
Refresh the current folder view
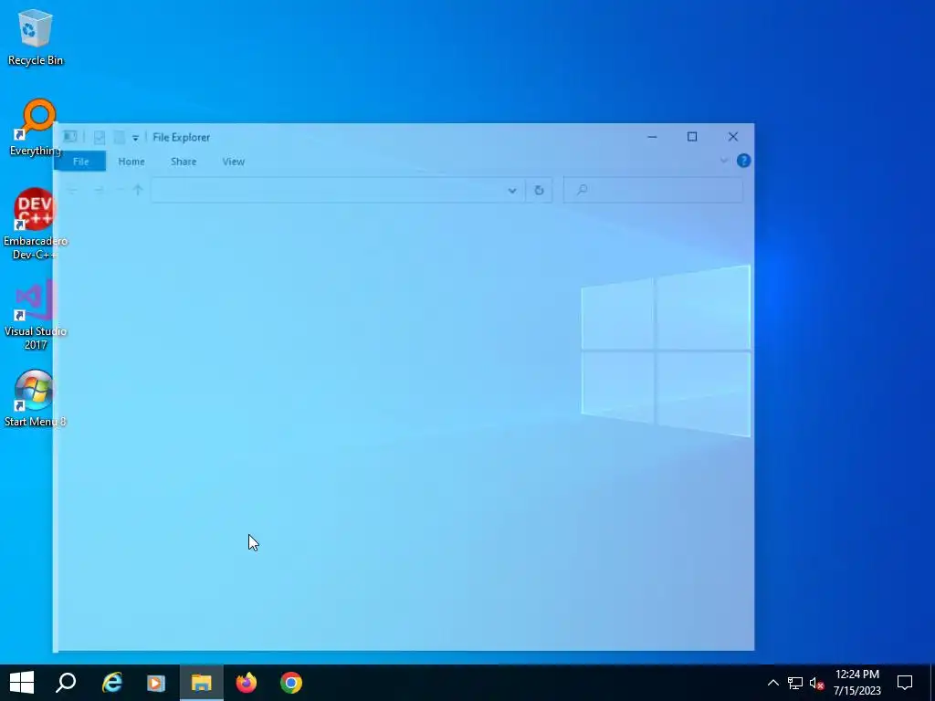pyautogui.click(x=539, y=190)
